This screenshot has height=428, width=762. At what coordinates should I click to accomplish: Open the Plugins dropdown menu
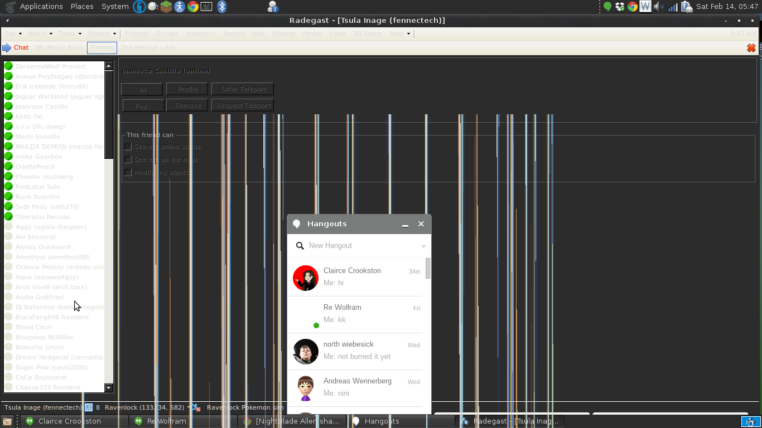(x=101, y=33)
